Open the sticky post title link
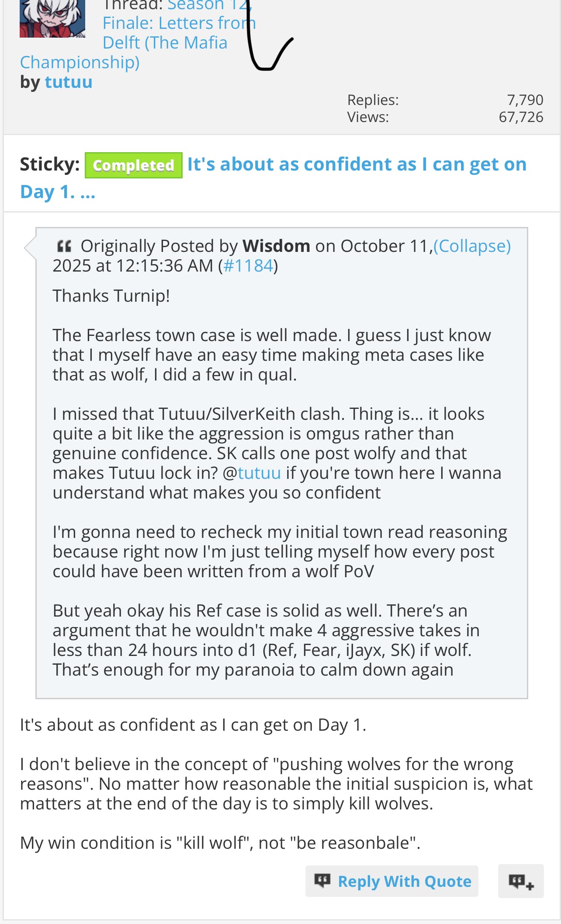561x924 pixels. click(x=357, y=165)
